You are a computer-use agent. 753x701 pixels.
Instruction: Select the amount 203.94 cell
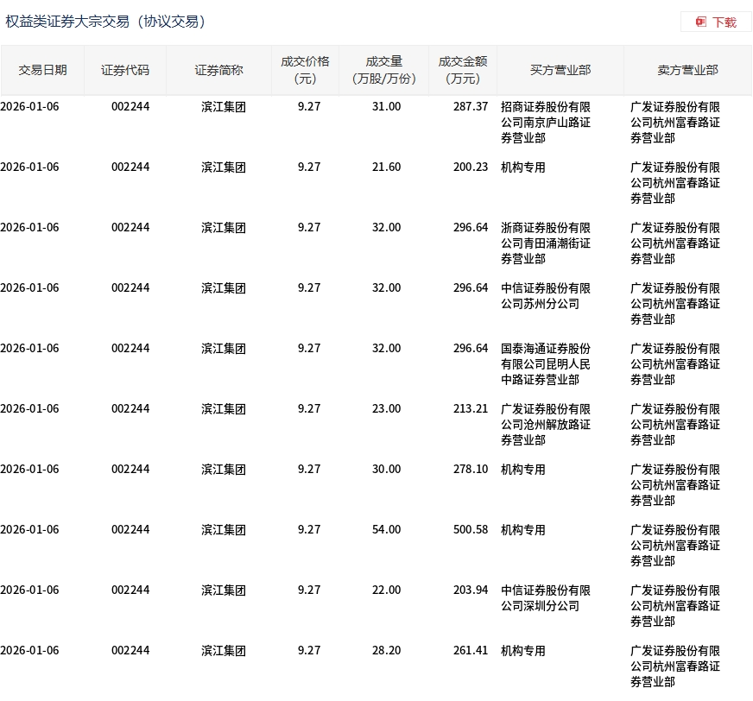click(x=470, y=590)
